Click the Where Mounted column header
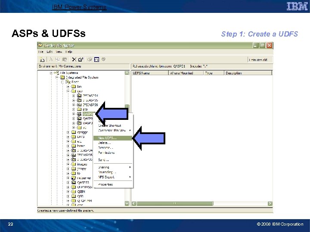The height and width of the screenshot is (232, 310). [x=186, y=73]
